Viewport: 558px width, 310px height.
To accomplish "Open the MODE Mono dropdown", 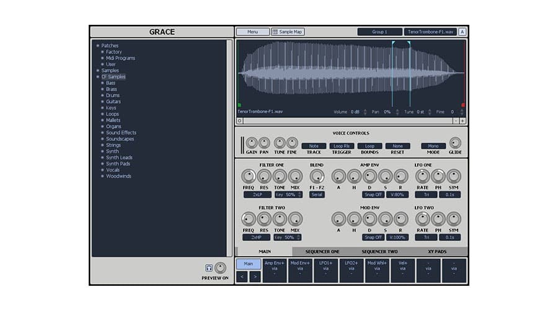I will 433,146.
